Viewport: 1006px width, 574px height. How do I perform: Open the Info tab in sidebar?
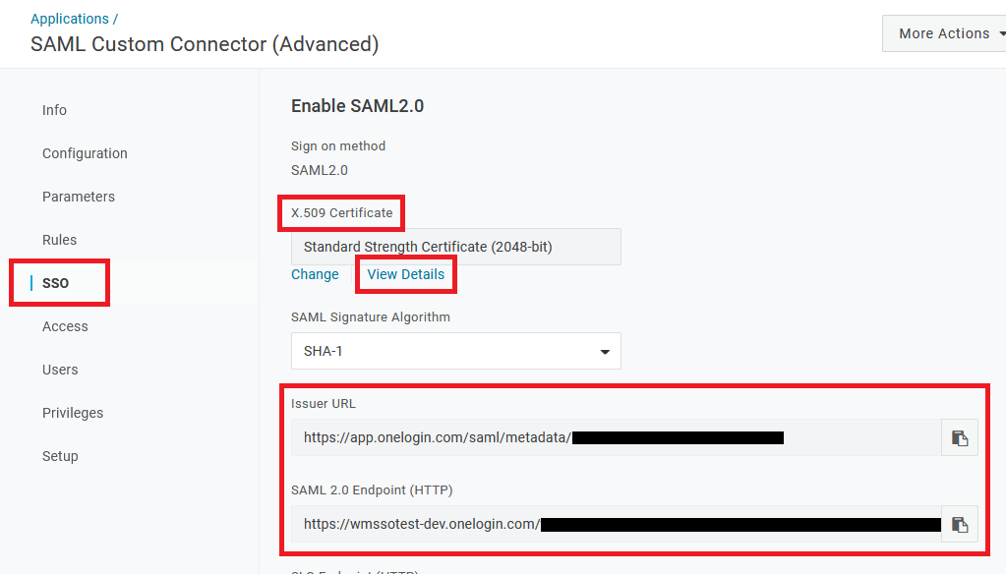click(54, 110)
